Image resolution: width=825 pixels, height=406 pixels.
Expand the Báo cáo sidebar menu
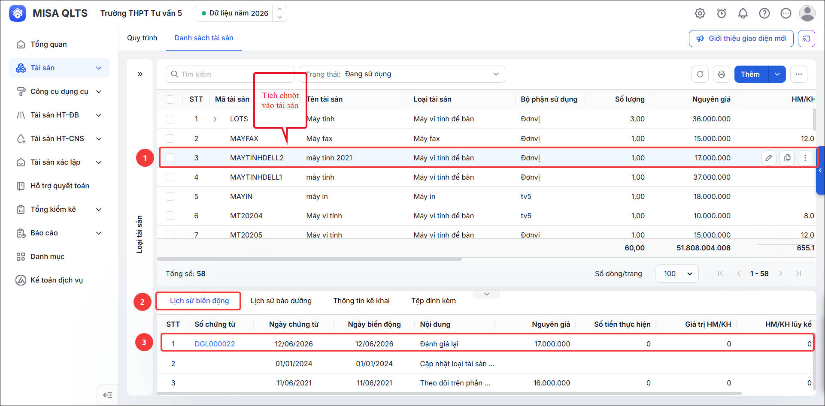pyautogui.click(x=99, y=233)
